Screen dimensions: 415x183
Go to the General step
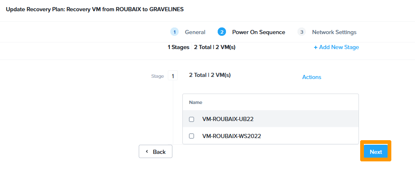(195, 32)
